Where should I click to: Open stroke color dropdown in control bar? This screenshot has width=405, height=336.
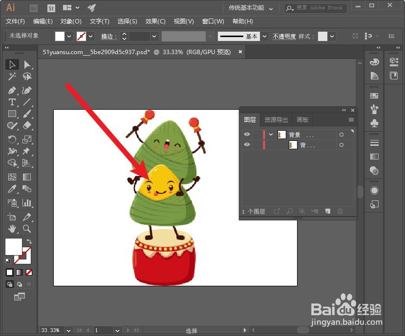pos(91,37)
